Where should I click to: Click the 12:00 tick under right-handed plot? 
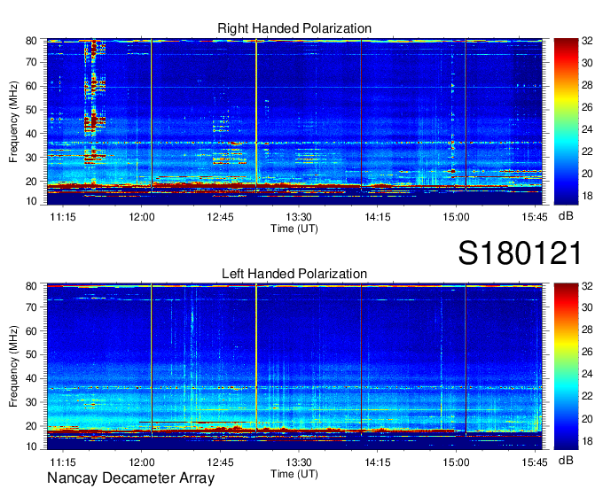pos(142,217)
